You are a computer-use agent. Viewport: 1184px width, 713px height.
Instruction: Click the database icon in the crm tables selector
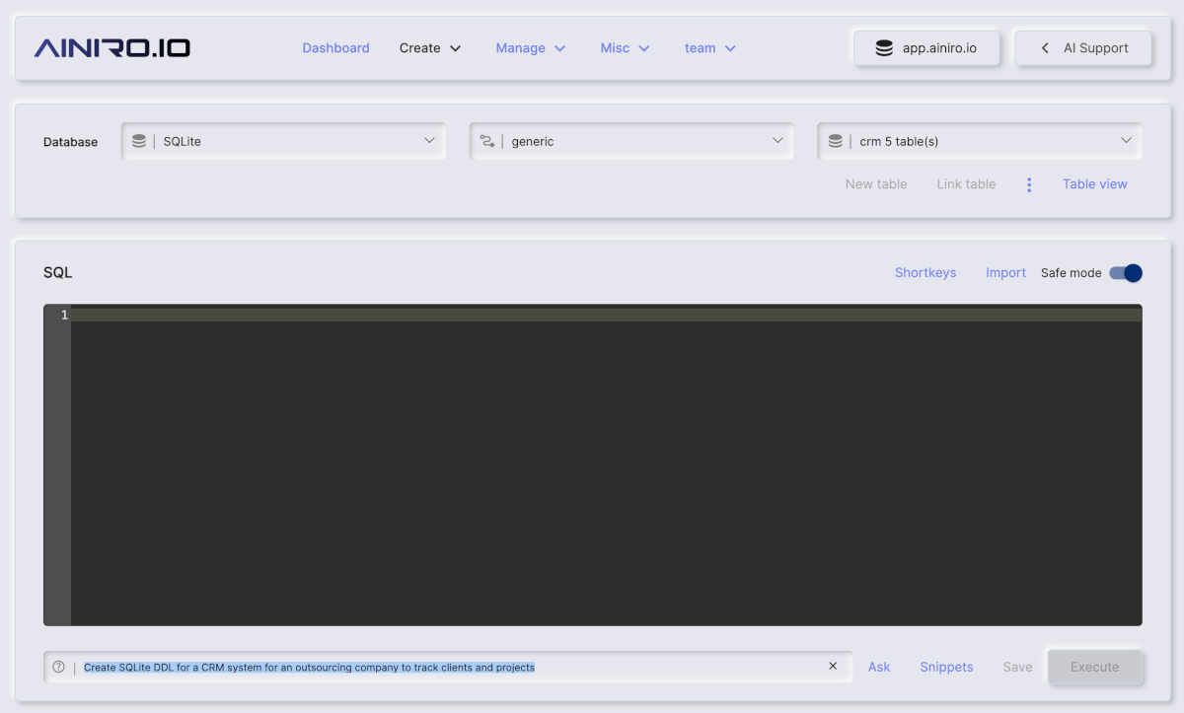click(836, 141)
